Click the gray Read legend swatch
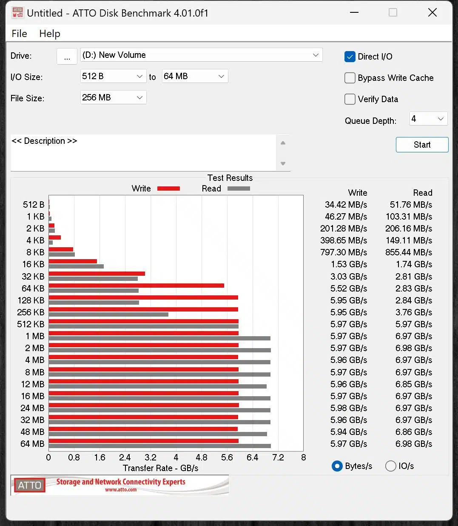Viewport: 458px width, 526px height. tap(239, 189)
